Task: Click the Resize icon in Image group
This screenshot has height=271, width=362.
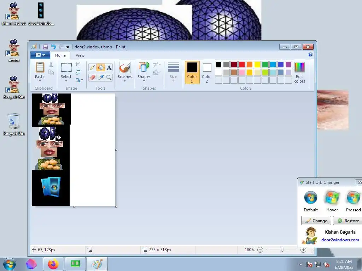Action: click(78, 72)
